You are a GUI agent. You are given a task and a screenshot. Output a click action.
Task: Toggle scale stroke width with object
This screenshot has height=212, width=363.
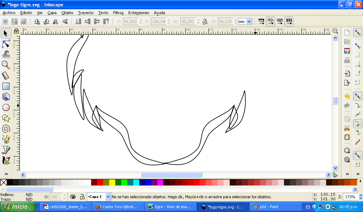(x=261, y=22)
